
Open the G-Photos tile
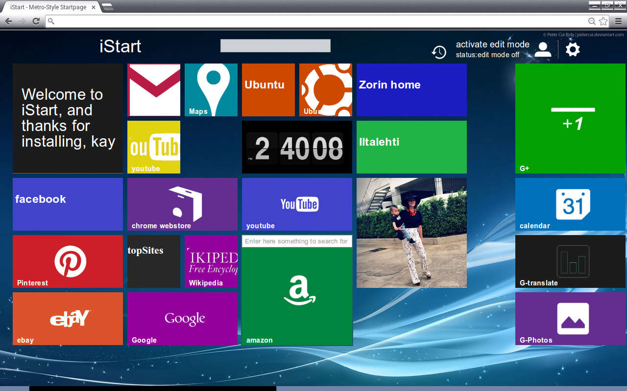pyautogui.click(x=570, y=319)
